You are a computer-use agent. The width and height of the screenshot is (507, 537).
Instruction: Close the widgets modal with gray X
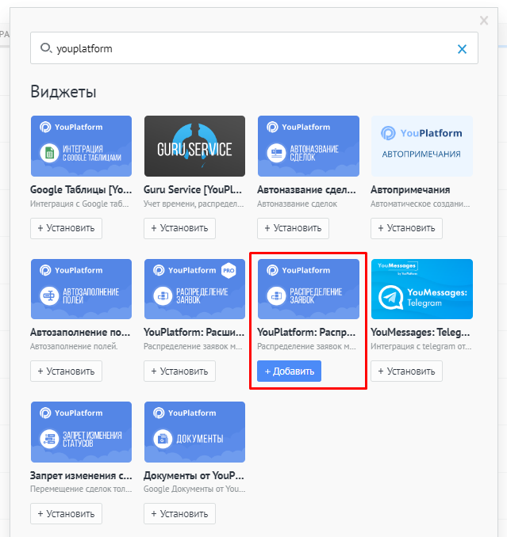pyautogui.click(x=484, y=21)
